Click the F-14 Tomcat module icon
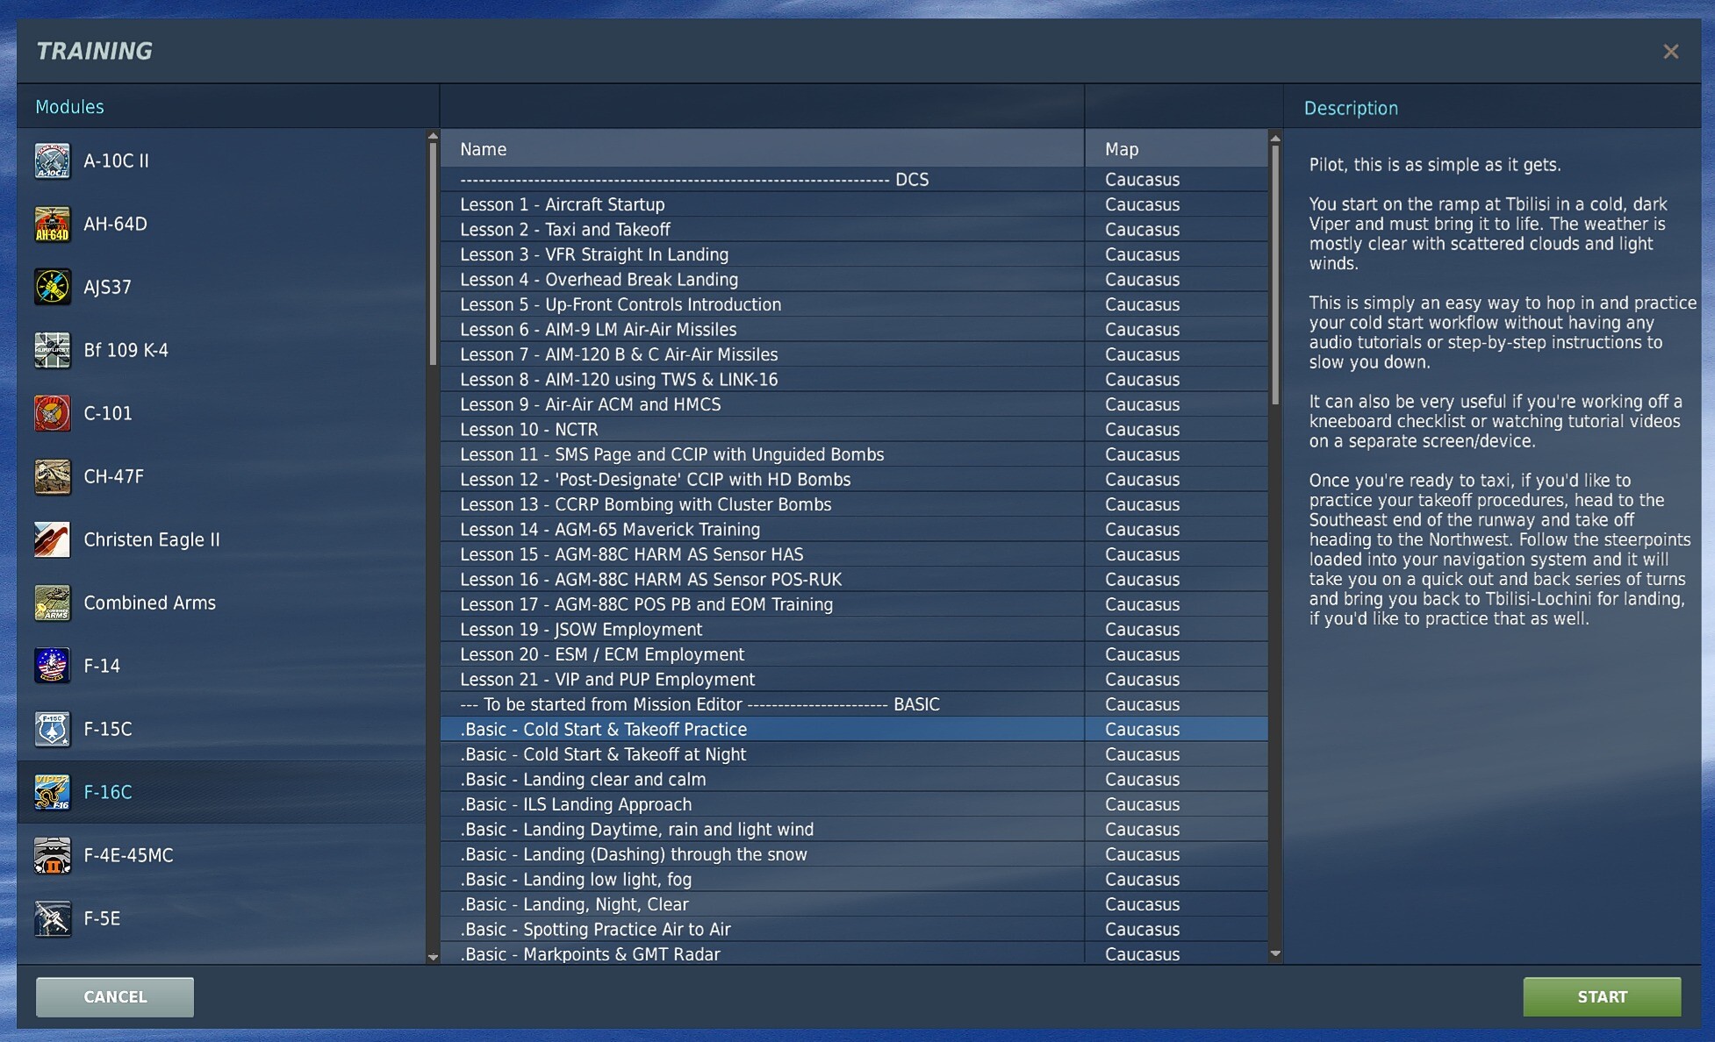 point(52,666)
